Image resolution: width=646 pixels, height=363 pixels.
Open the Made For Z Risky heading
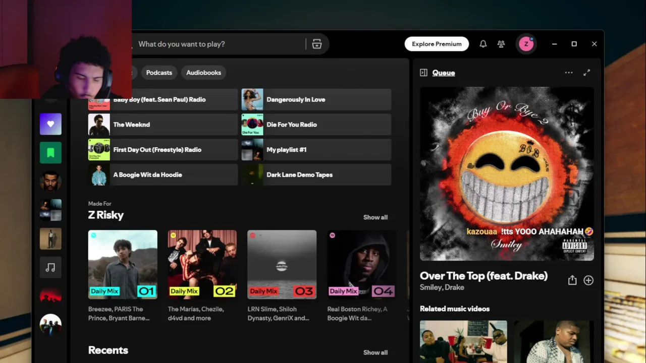[106, 215]
